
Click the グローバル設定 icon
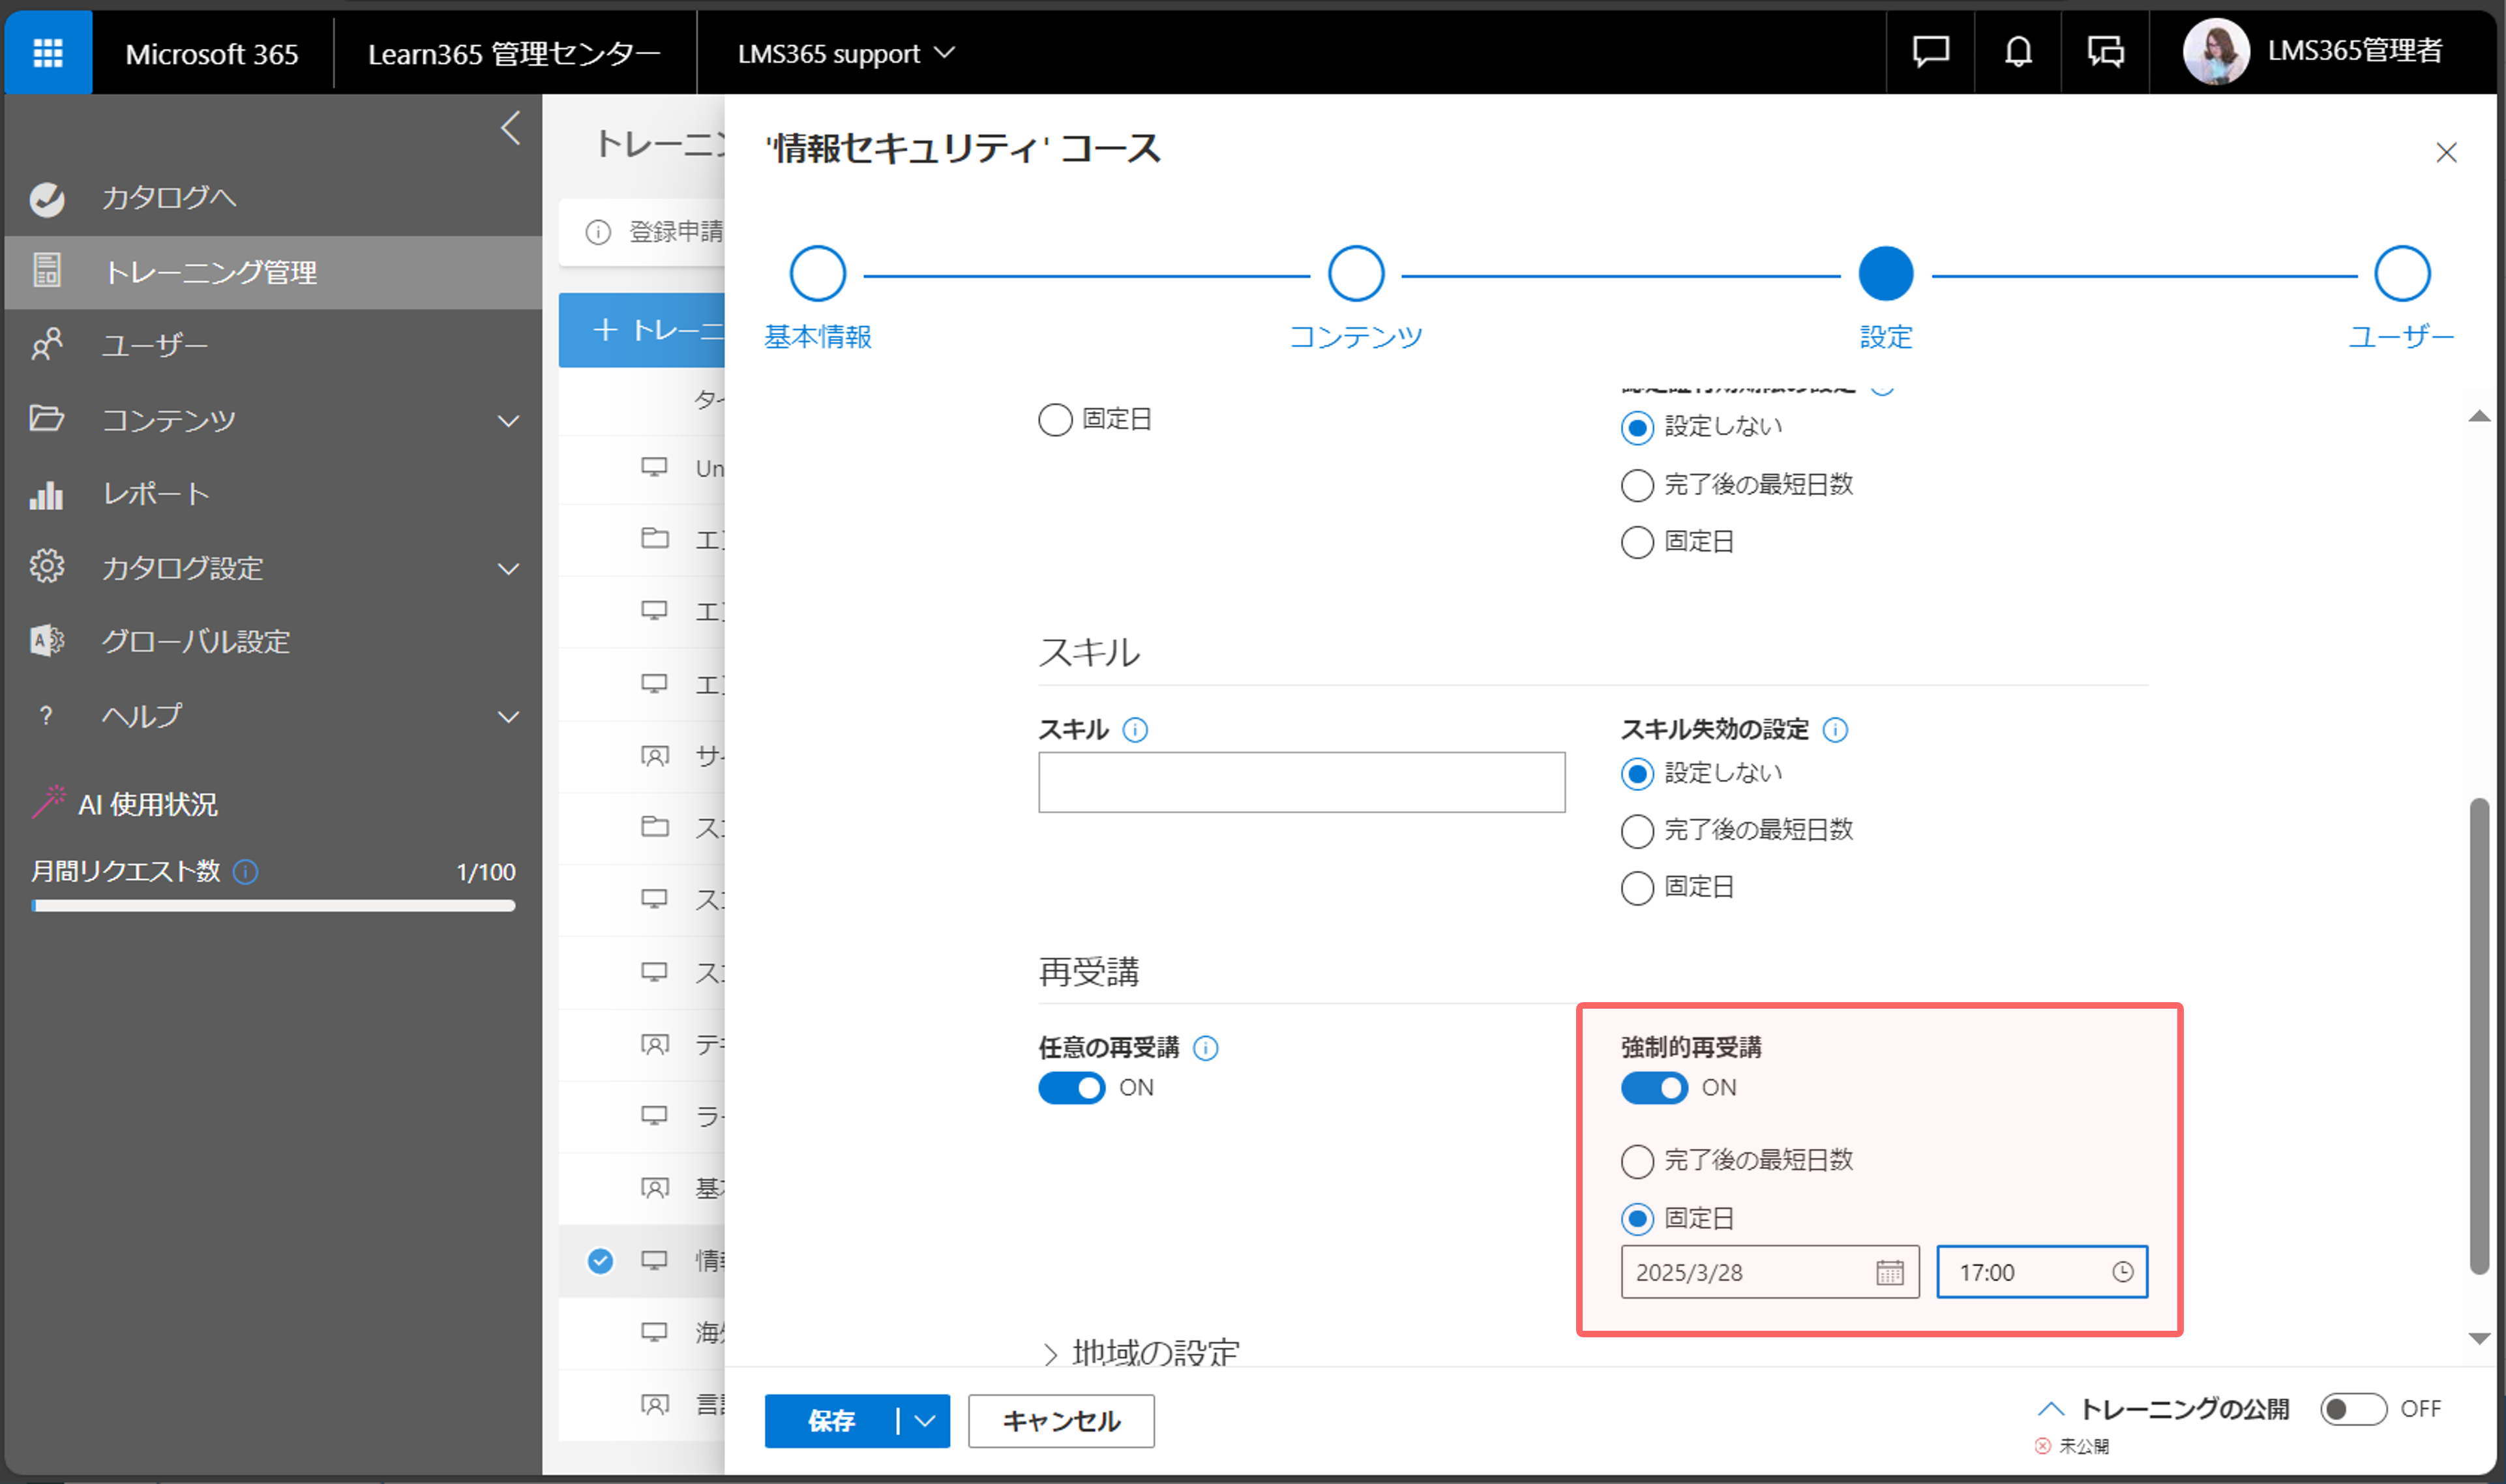click(x=46, y=641)
